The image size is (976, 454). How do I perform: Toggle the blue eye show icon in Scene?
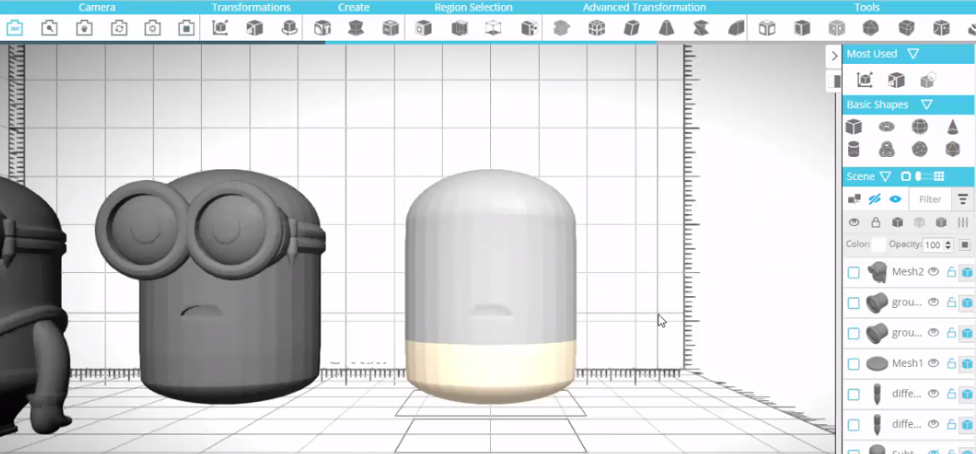(895, 199)
